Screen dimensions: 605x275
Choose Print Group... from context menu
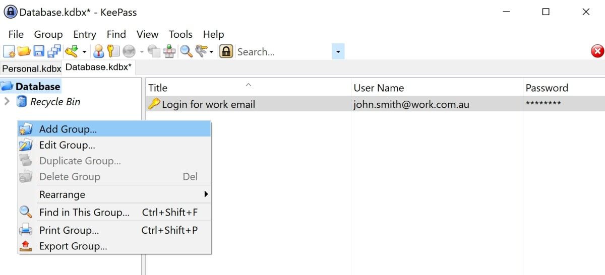click(114, 230)
